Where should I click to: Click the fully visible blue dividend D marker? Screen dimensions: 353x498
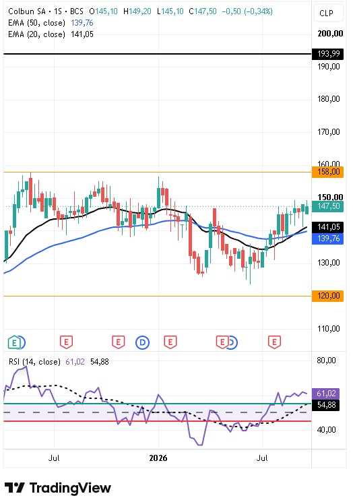tap(142, 342)
